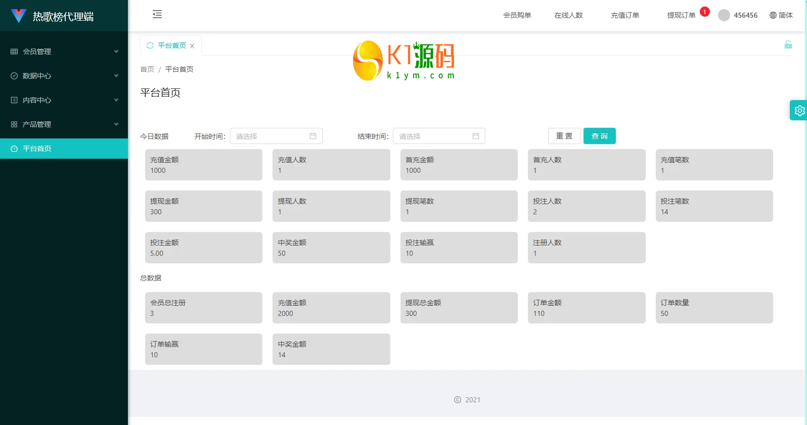Switch language via 简体
The image size is (807, 425).
pos(786,15)
